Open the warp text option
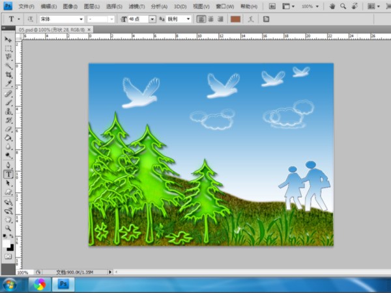391x293 pixels. coord(252,19)
